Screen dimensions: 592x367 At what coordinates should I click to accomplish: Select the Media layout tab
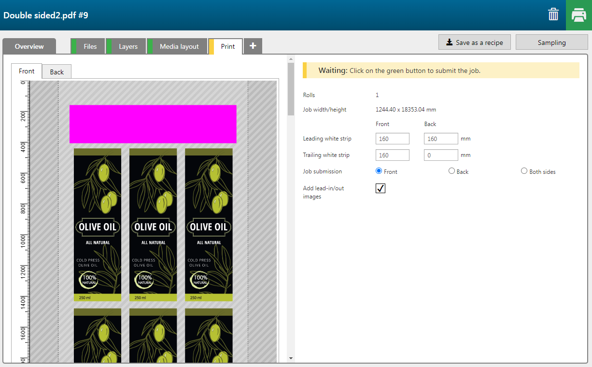[179, 47]
